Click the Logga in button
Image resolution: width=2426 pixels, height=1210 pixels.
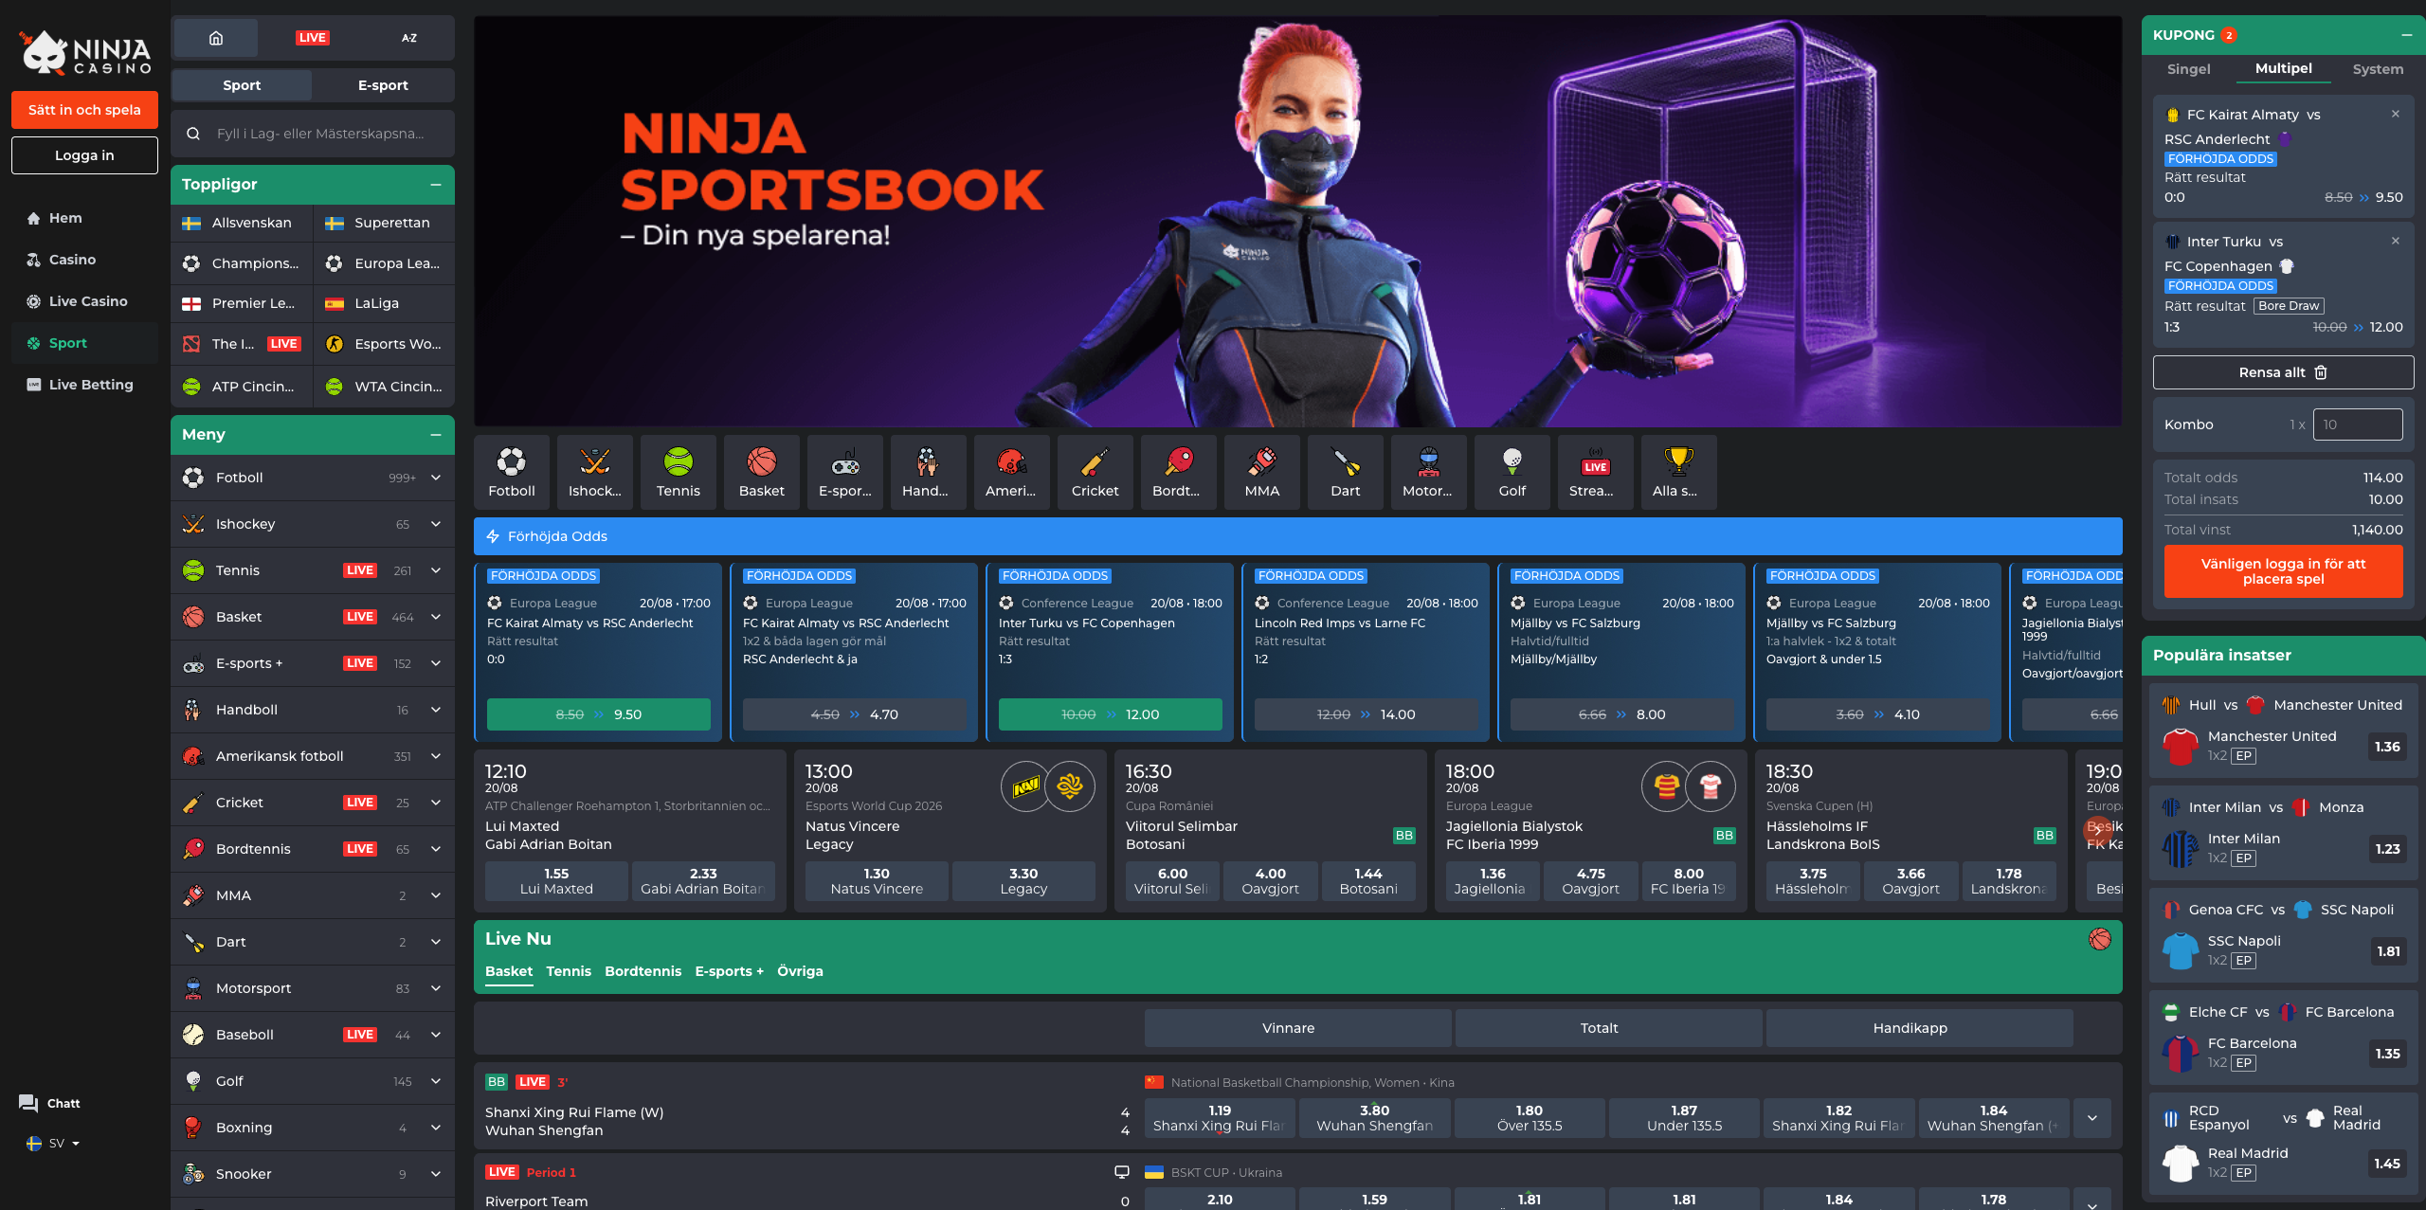pos(84,155)
